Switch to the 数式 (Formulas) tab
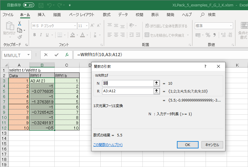Screen dimensions: 248x167 tap(107, 15)
